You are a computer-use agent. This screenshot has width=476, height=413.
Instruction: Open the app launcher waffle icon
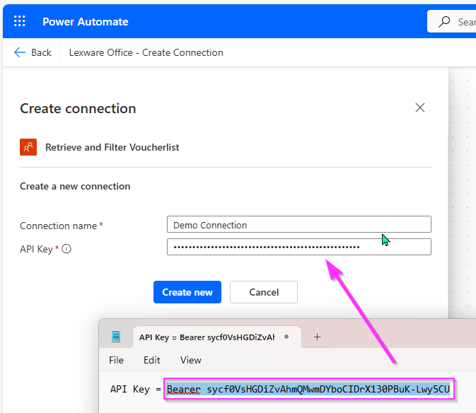click(x=20, y=21)
